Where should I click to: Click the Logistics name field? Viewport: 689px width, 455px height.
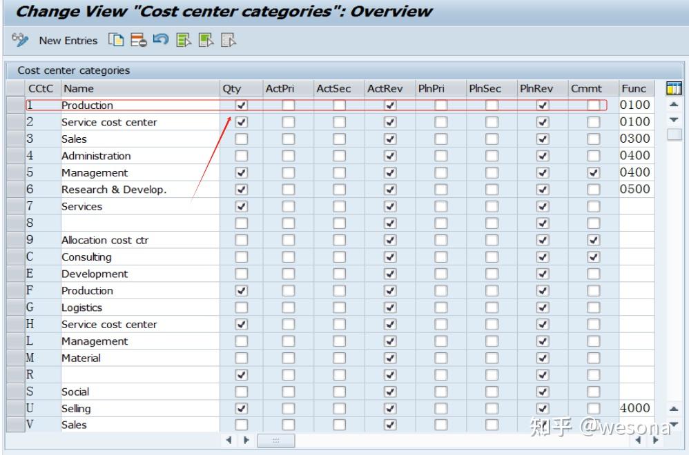(x=140, y=307)
